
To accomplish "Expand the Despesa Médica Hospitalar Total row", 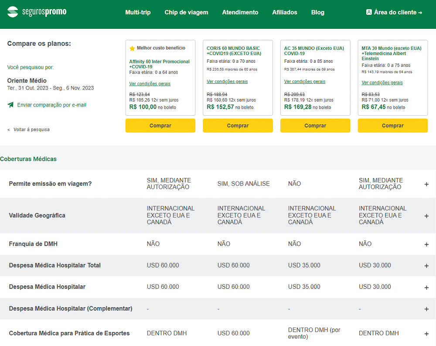I will (x=426, y=266).
